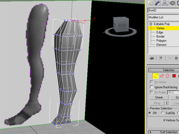Click the red Polygon selection icon

pos(174,76)
